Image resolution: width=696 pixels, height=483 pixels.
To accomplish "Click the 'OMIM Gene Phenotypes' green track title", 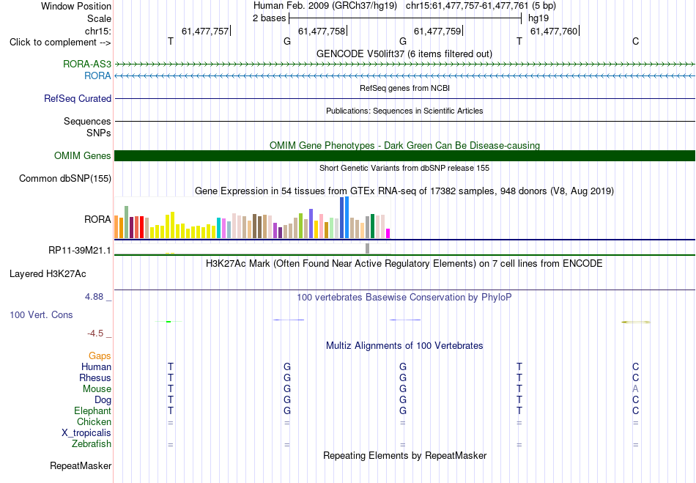I will 405,145.
